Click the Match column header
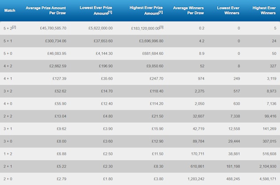This screenshot has width=280, height=185. point(10,10)
